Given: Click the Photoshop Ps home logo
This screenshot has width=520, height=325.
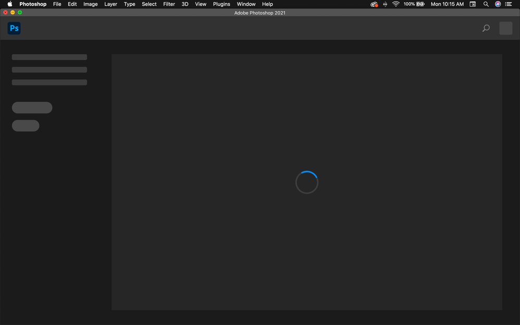Looking at the screenshot, I should coord(14,28).
